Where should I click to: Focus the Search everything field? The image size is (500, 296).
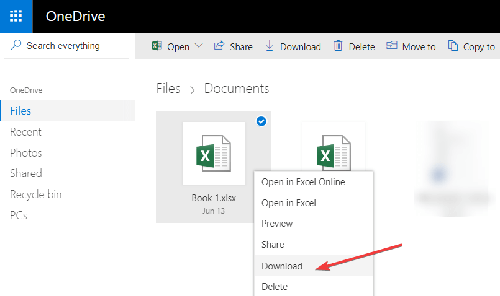click(67, 46)
